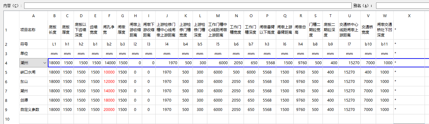Click the 交通桥宽度 header cell
Viewport: 429px width, 124px height.
(368, 30)
